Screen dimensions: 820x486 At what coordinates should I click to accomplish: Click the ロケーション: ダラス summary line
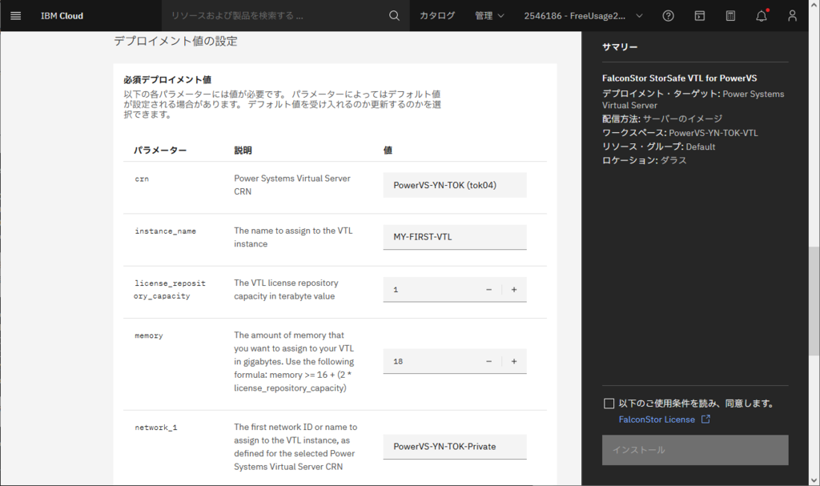click(645, 160)
